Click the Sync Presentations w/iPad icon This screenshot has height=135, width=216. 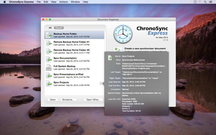click(49, 76)
